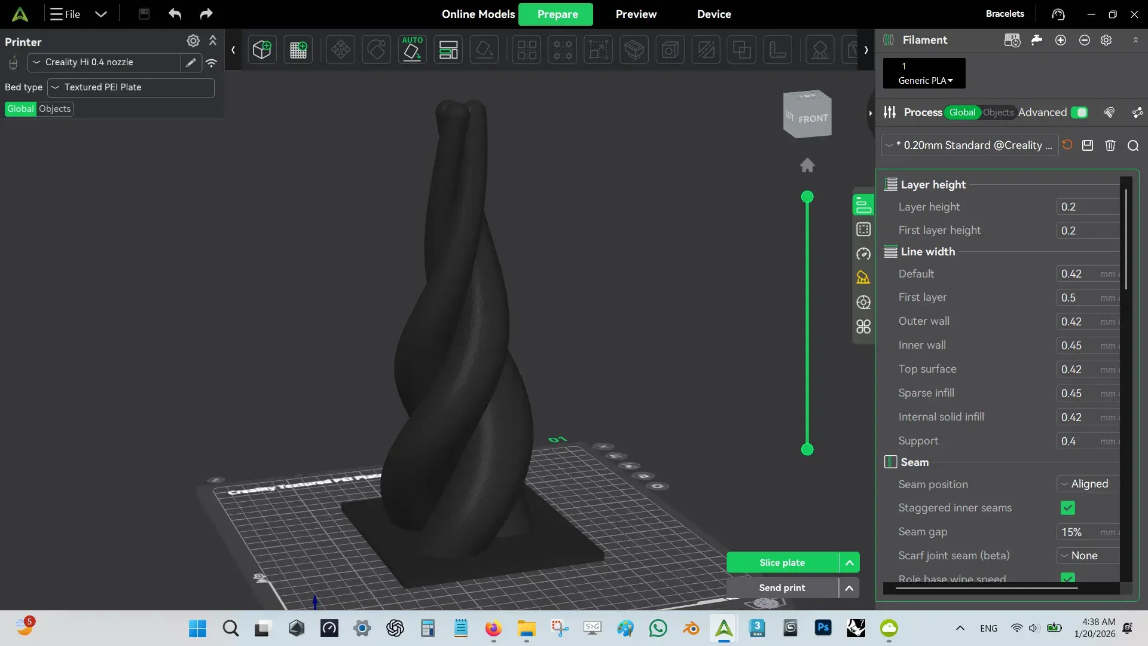Open printer settings gear icon
This screenshot has height=646, width=1148.
193,41
